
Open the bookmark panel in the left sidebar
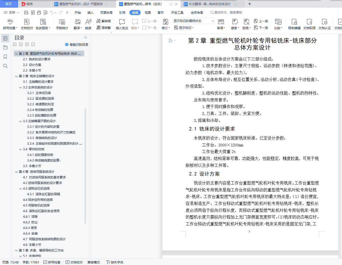pyautogui.click(x=5, y=57)
